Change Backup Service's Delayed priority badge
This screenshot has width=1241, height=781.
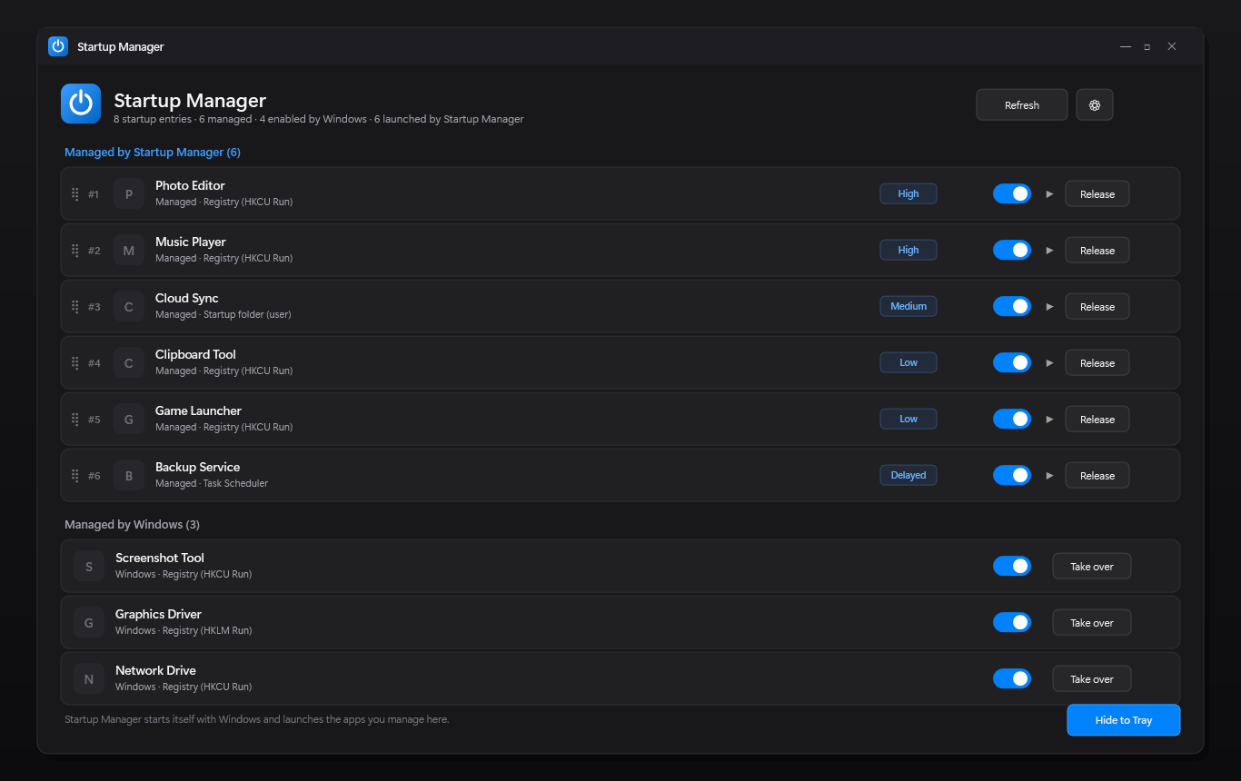tap(908, 476)
